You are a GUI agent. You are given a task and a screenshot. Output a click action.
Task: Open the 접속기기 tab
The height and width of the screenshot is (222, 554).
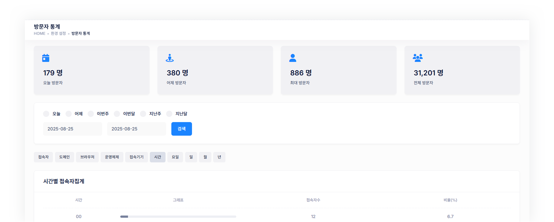click(x=136, y=157)
